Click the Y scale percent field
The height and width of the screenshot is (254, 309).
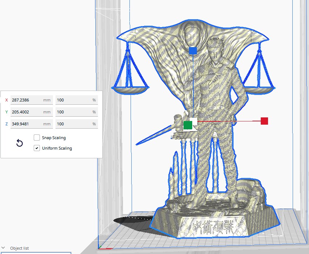pos(77,112)
